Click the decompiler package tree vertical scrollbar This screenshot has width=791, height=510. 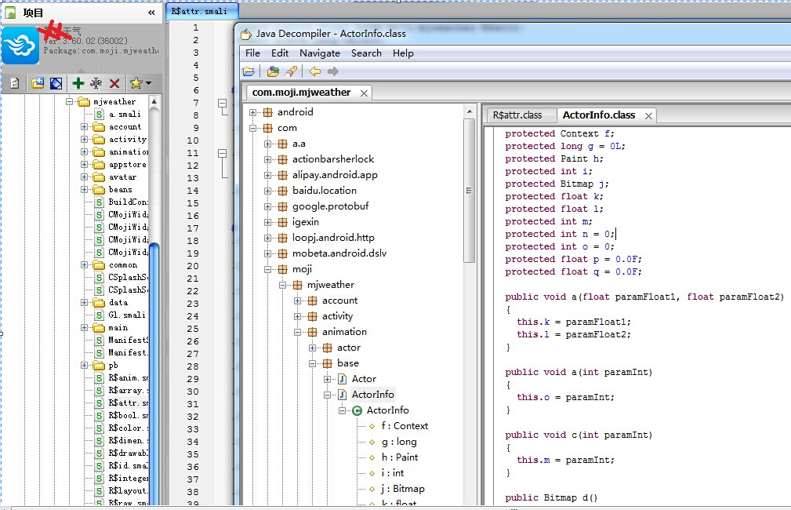(469, 191)
